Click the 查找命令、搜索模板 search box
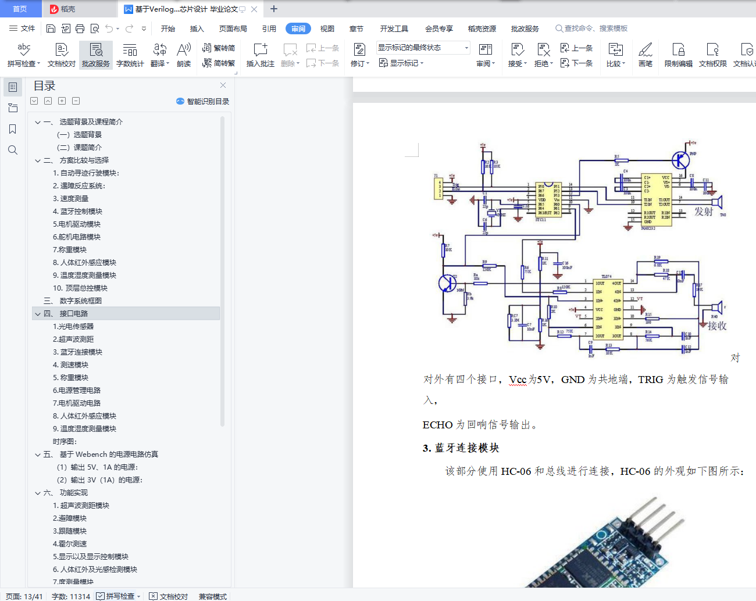 [x=591, y=28]
